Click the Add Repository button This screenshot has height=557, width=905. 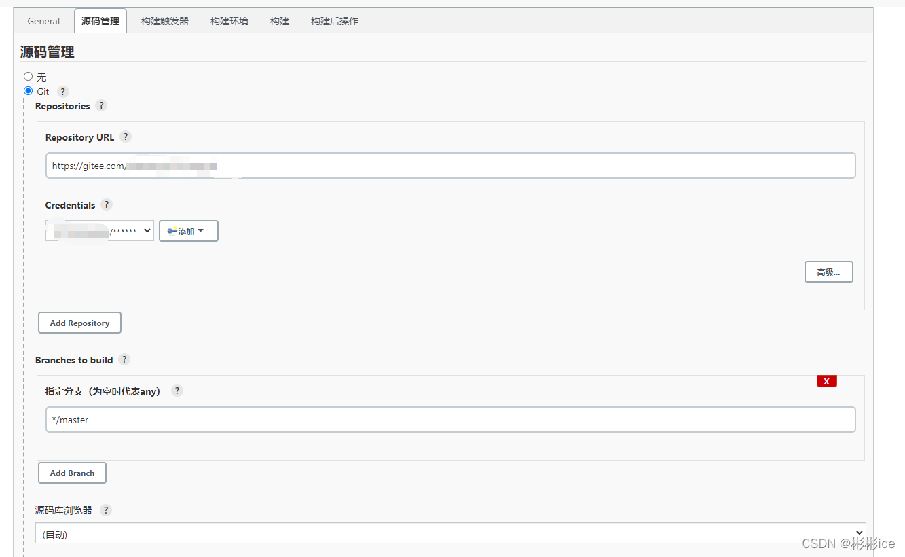click(x=79, y=323)
